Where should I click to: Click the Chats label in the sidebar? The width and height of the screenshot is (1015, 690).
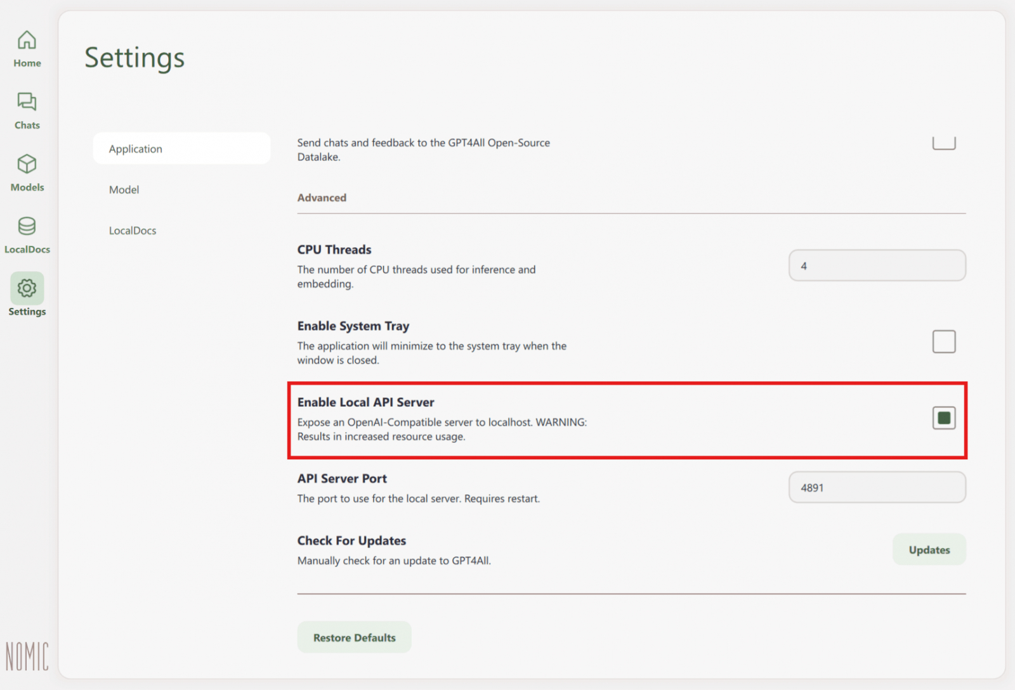click(x=27, y=125)
